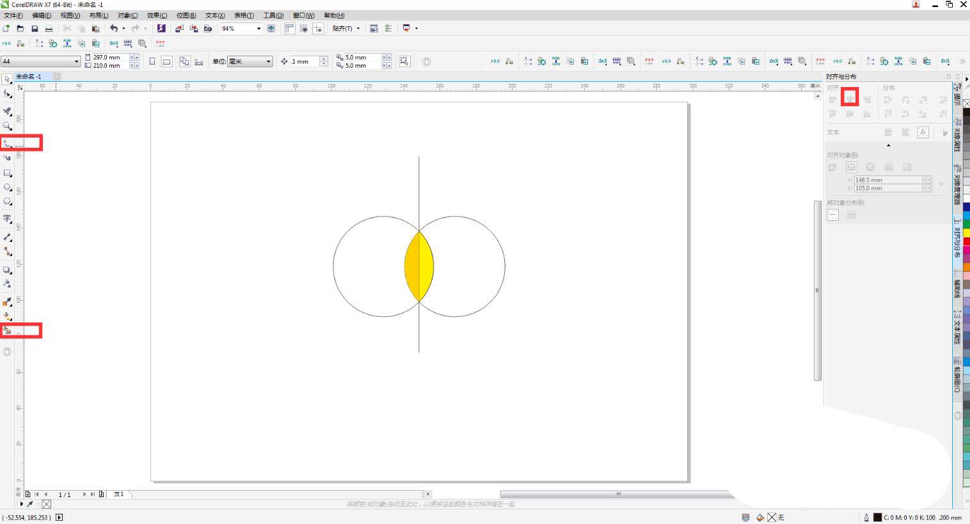Expand the 94% zoom level dropdown
This screenshot has height=524, width=970.
(x=258, y=28)
